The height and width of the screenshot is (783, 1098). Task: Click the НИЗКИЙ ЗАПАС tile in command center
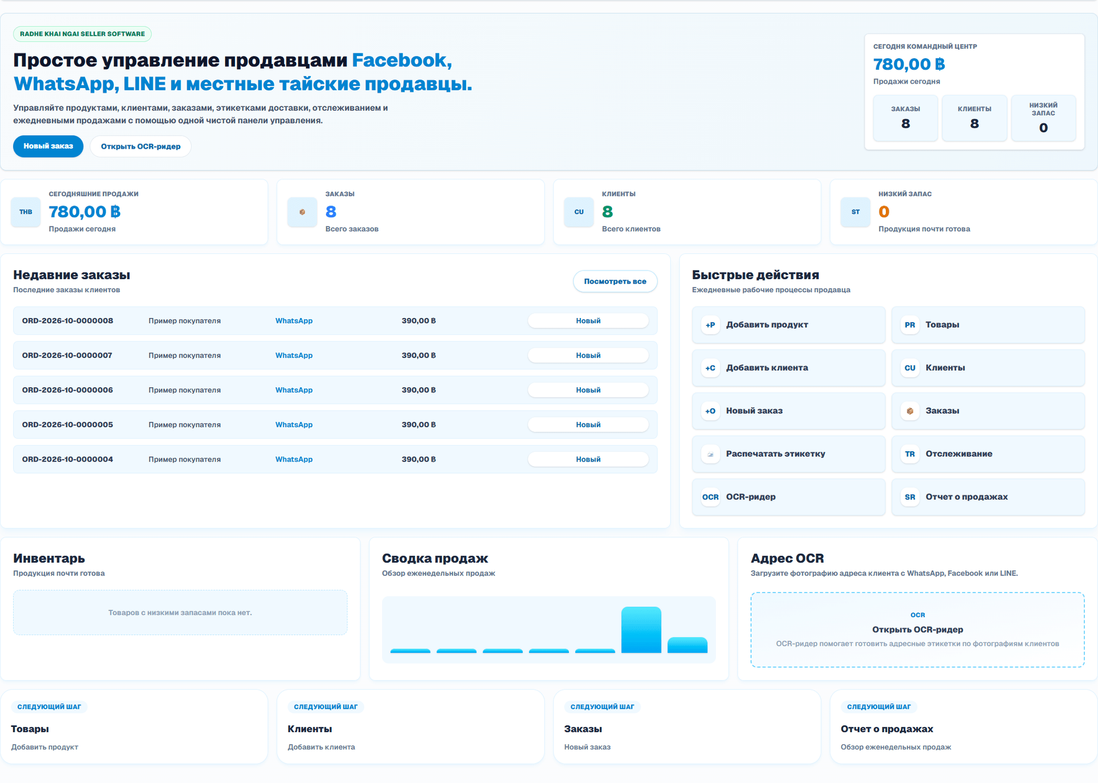pos(1043,118)
